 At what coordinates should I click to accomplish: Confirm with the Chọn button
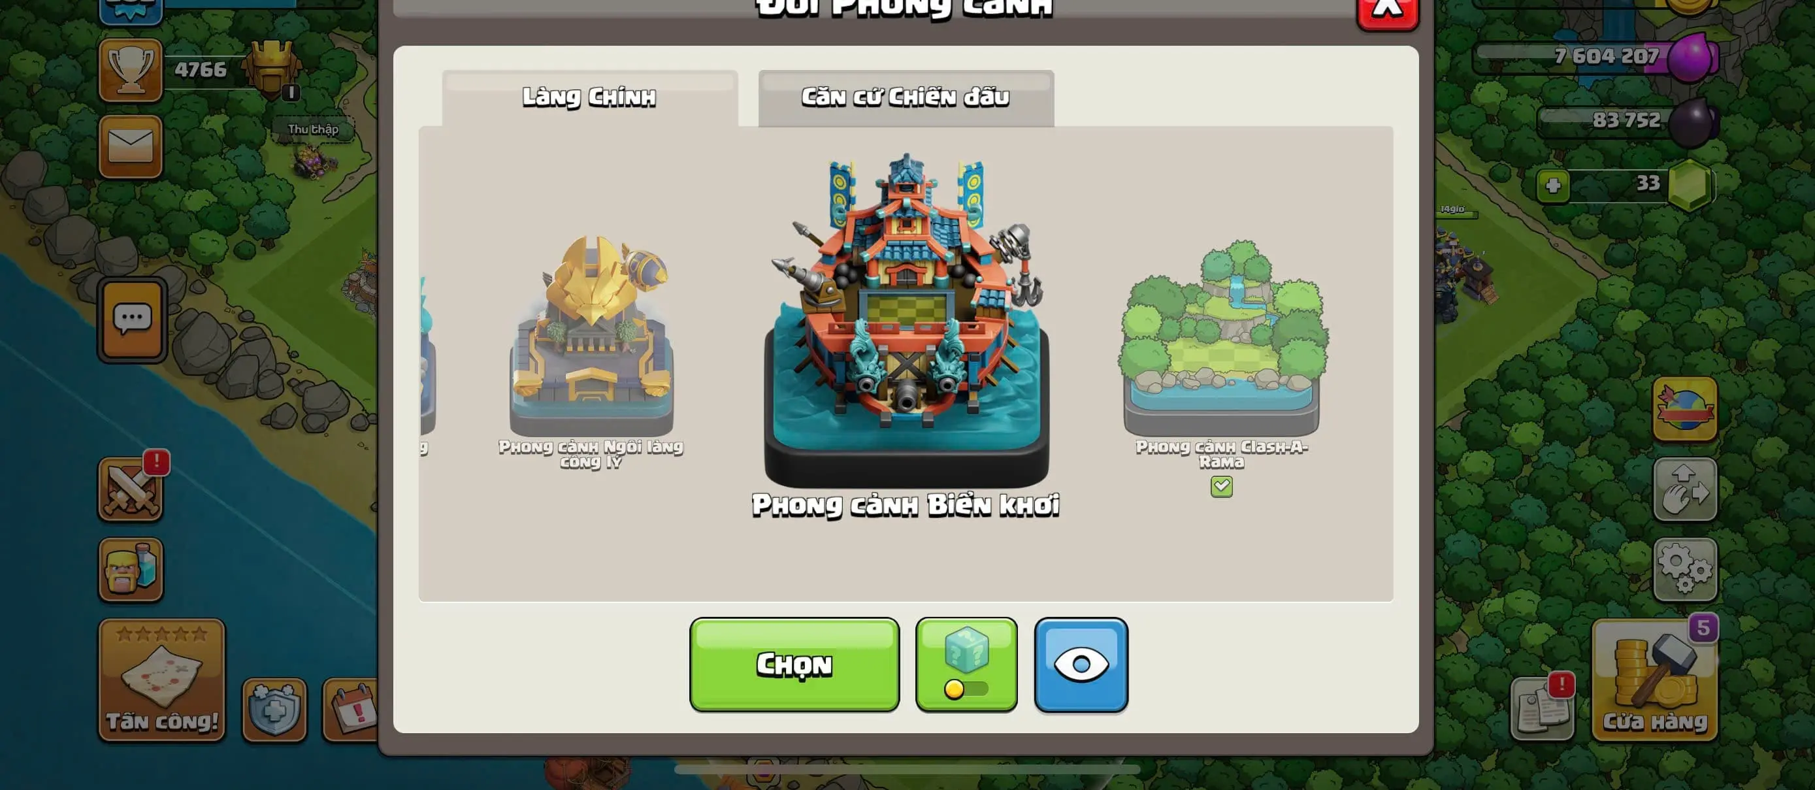pyautogui.click(x=794, y=665)
